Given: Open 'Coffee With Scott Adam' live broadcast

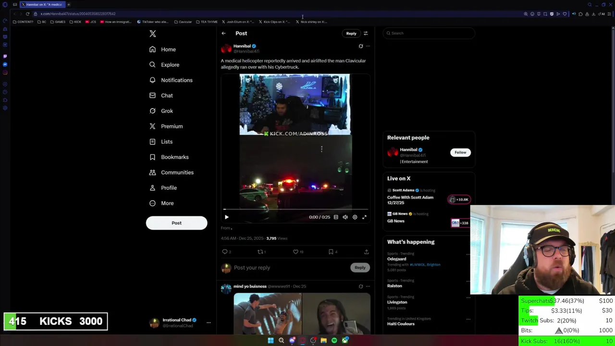Looking at the screenshot, I should click(x=410, y=200).
